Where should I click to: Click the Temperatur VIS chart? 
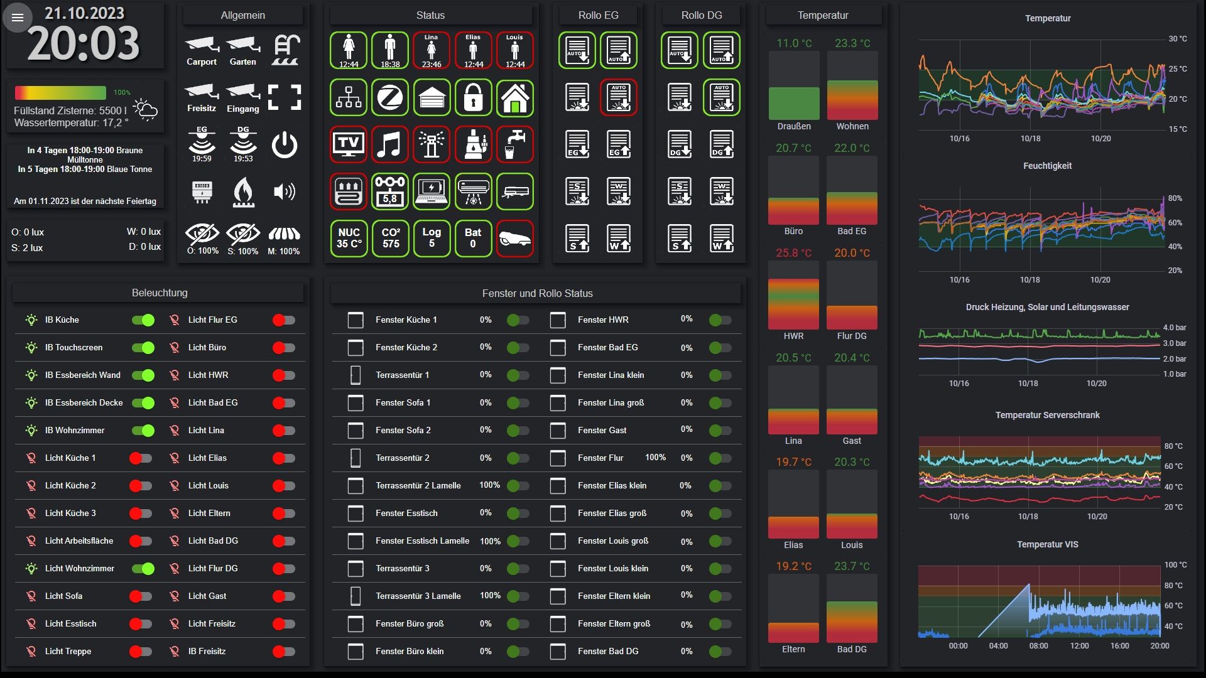tap(1040, 601)
